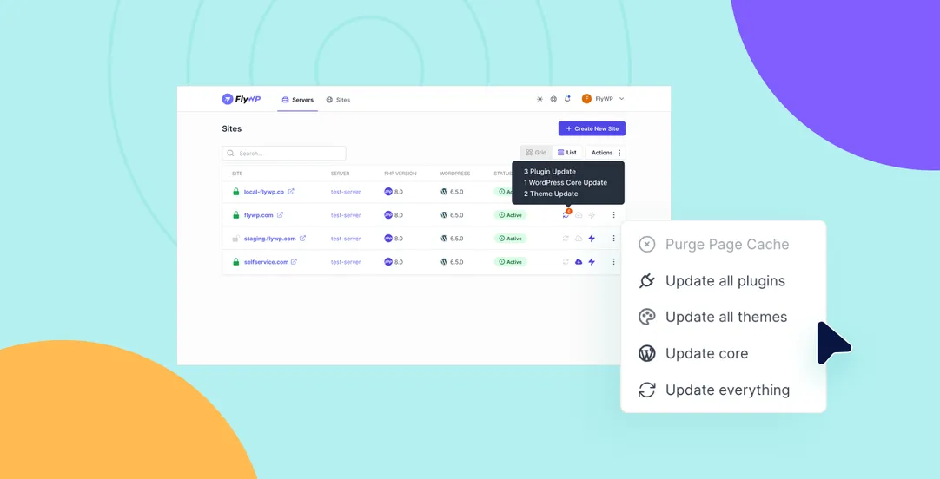Screen dimensions: 940x479
Task: Open staging.flywp.com external link icon
Action: (x=302, y=239)
